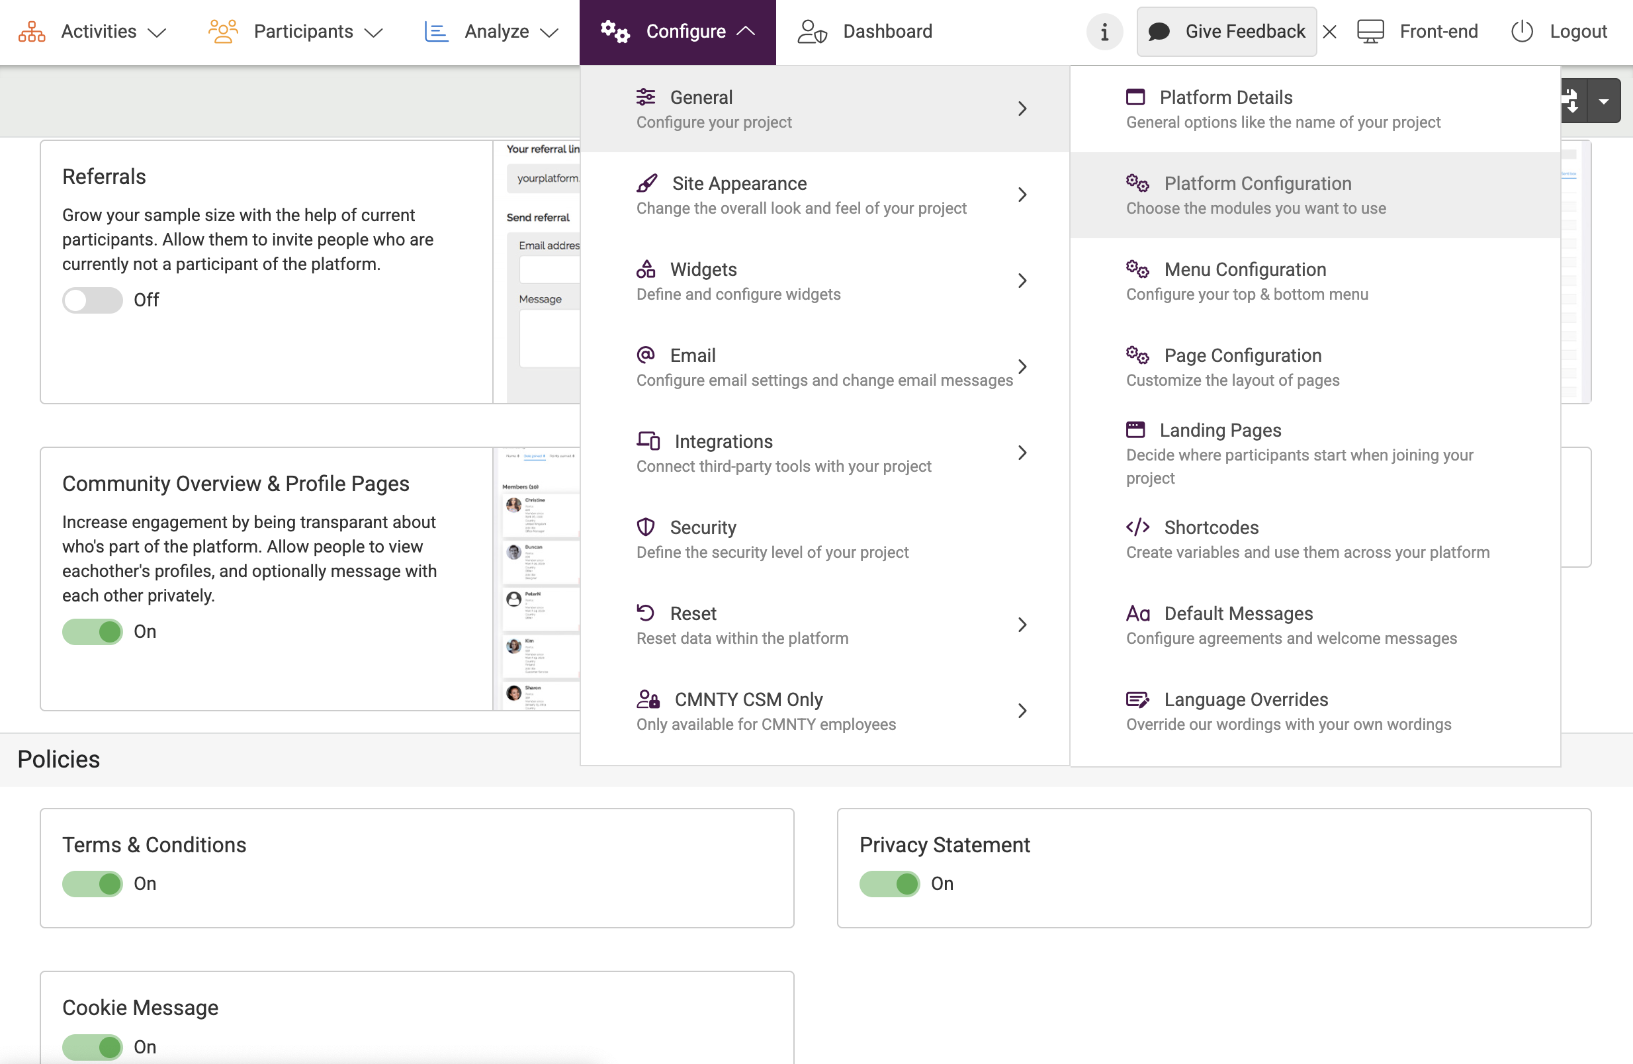
Task: Expand the Reset submenu arrow
Action: [1022, 624]
